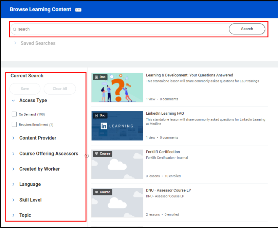This screenshot has width=278, height=228.
Task: Open the LinkedIn Learning FAQ document
Action: [166, 113]
